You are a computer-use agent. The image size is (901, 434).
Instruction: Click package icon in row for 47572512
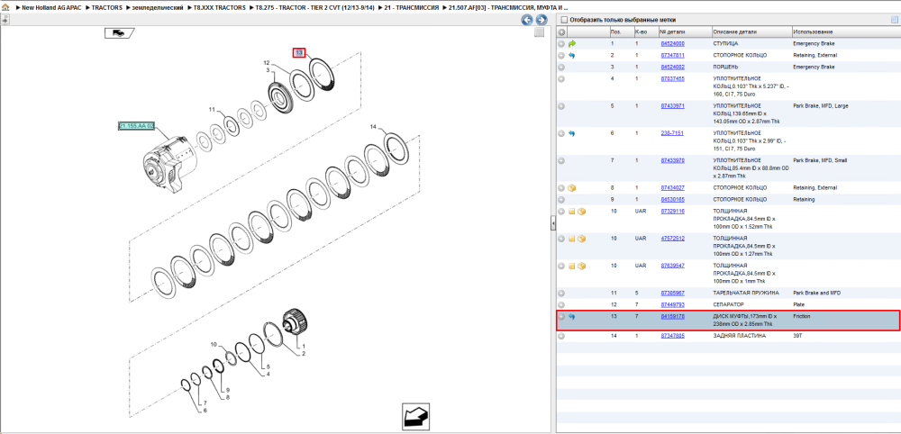pyautogui.click(x=581, y=239)
